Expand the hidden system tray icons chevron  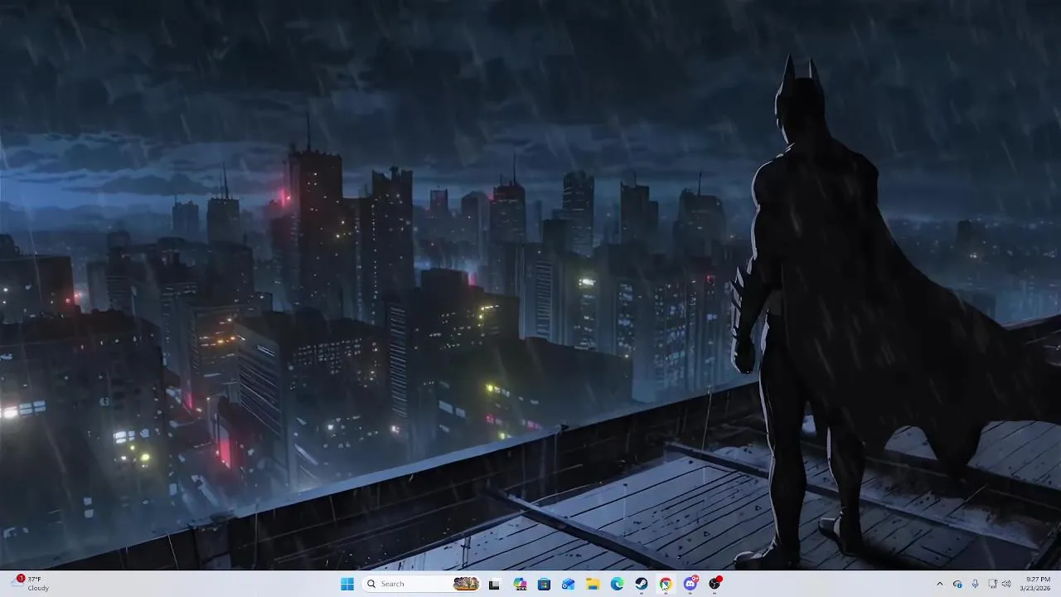click(939, 584)
